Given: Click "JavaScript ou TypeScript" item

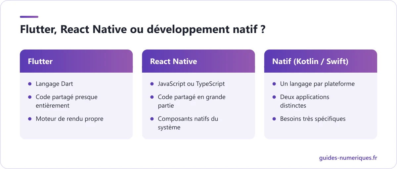Looking at the screenshot, I should (x=191, y=84).
